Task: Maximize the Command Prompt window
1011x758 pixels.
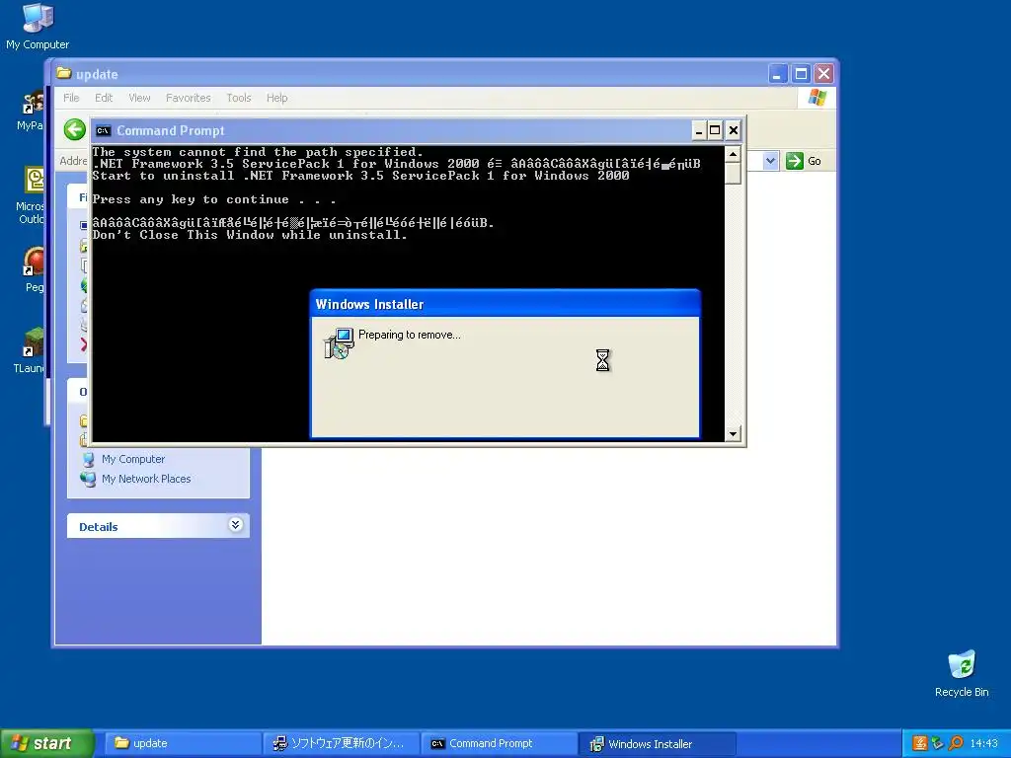Action: [x=715, y=131]
